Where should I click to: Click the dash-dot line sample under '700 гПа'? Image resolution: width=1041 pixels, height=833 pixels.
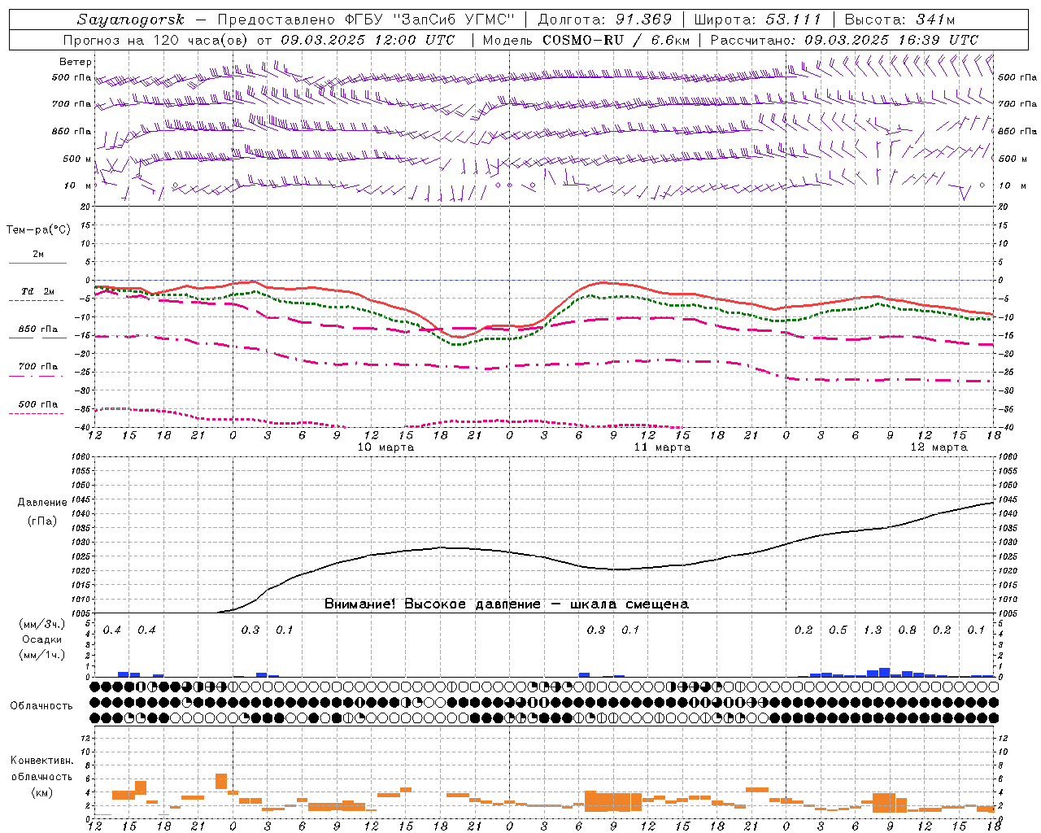click(x=37, y=376)
